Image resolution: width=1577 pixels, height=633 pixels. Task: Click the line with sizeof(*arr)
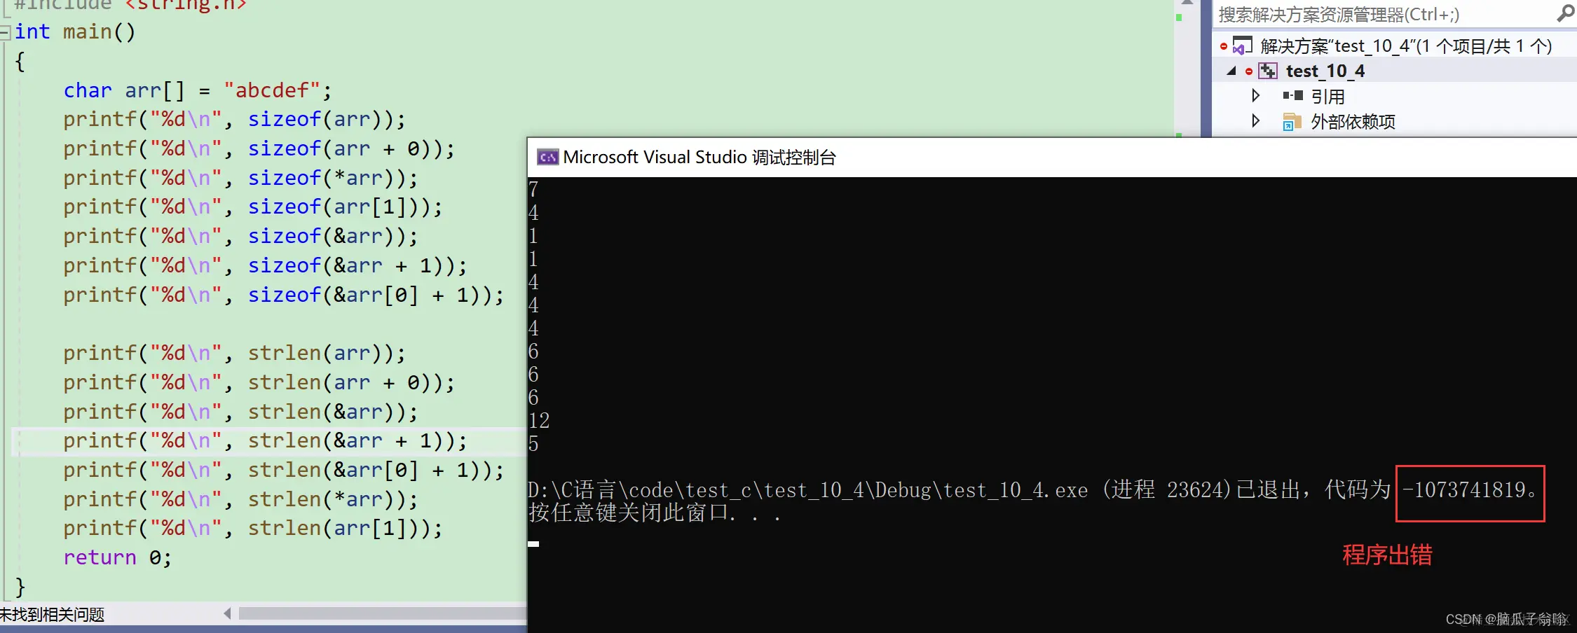point(240,179)
